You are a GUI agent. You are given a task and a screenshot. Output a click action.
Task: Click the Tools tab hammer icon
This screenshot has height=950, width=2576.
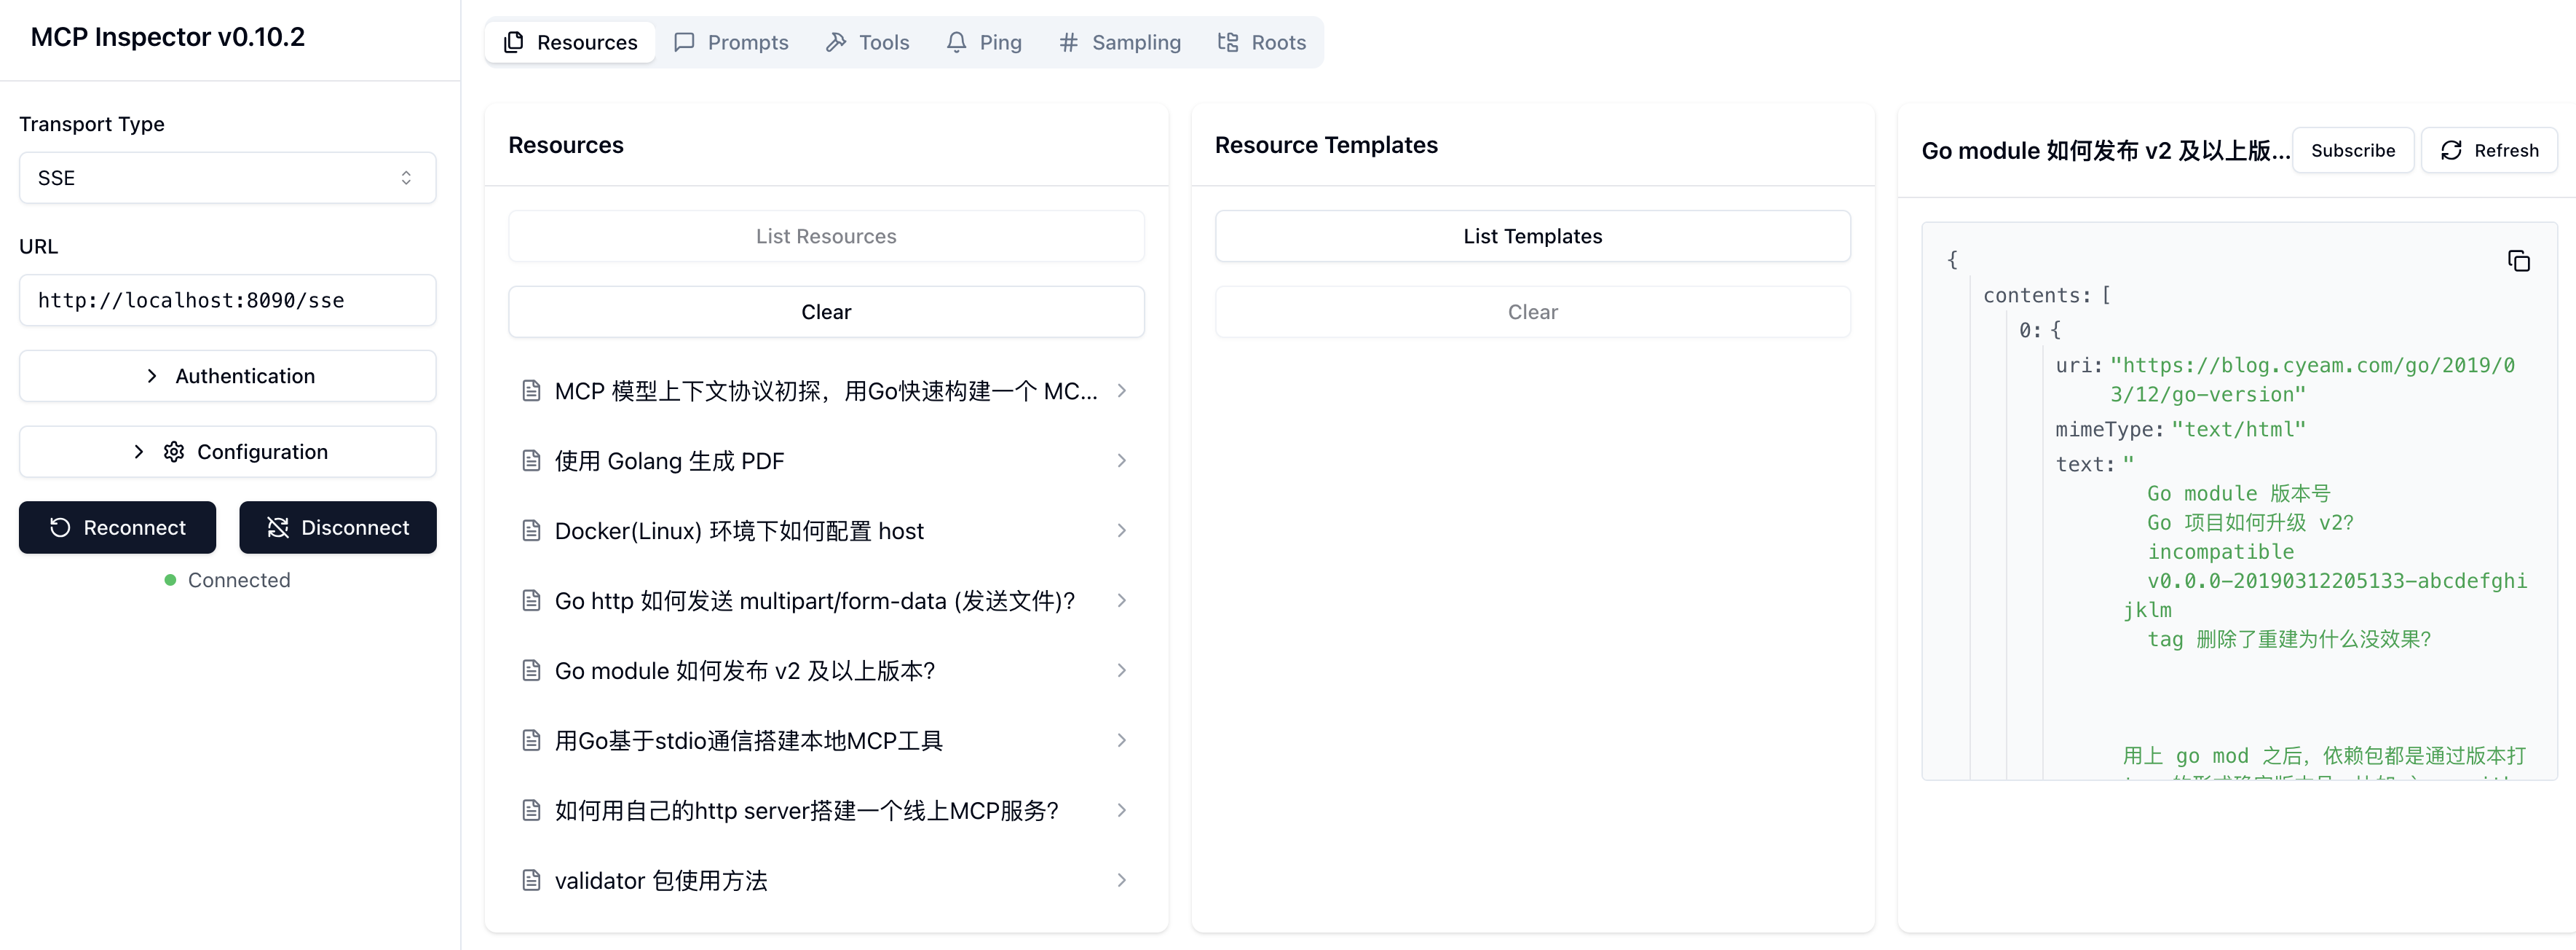click(x=836, y=42)
